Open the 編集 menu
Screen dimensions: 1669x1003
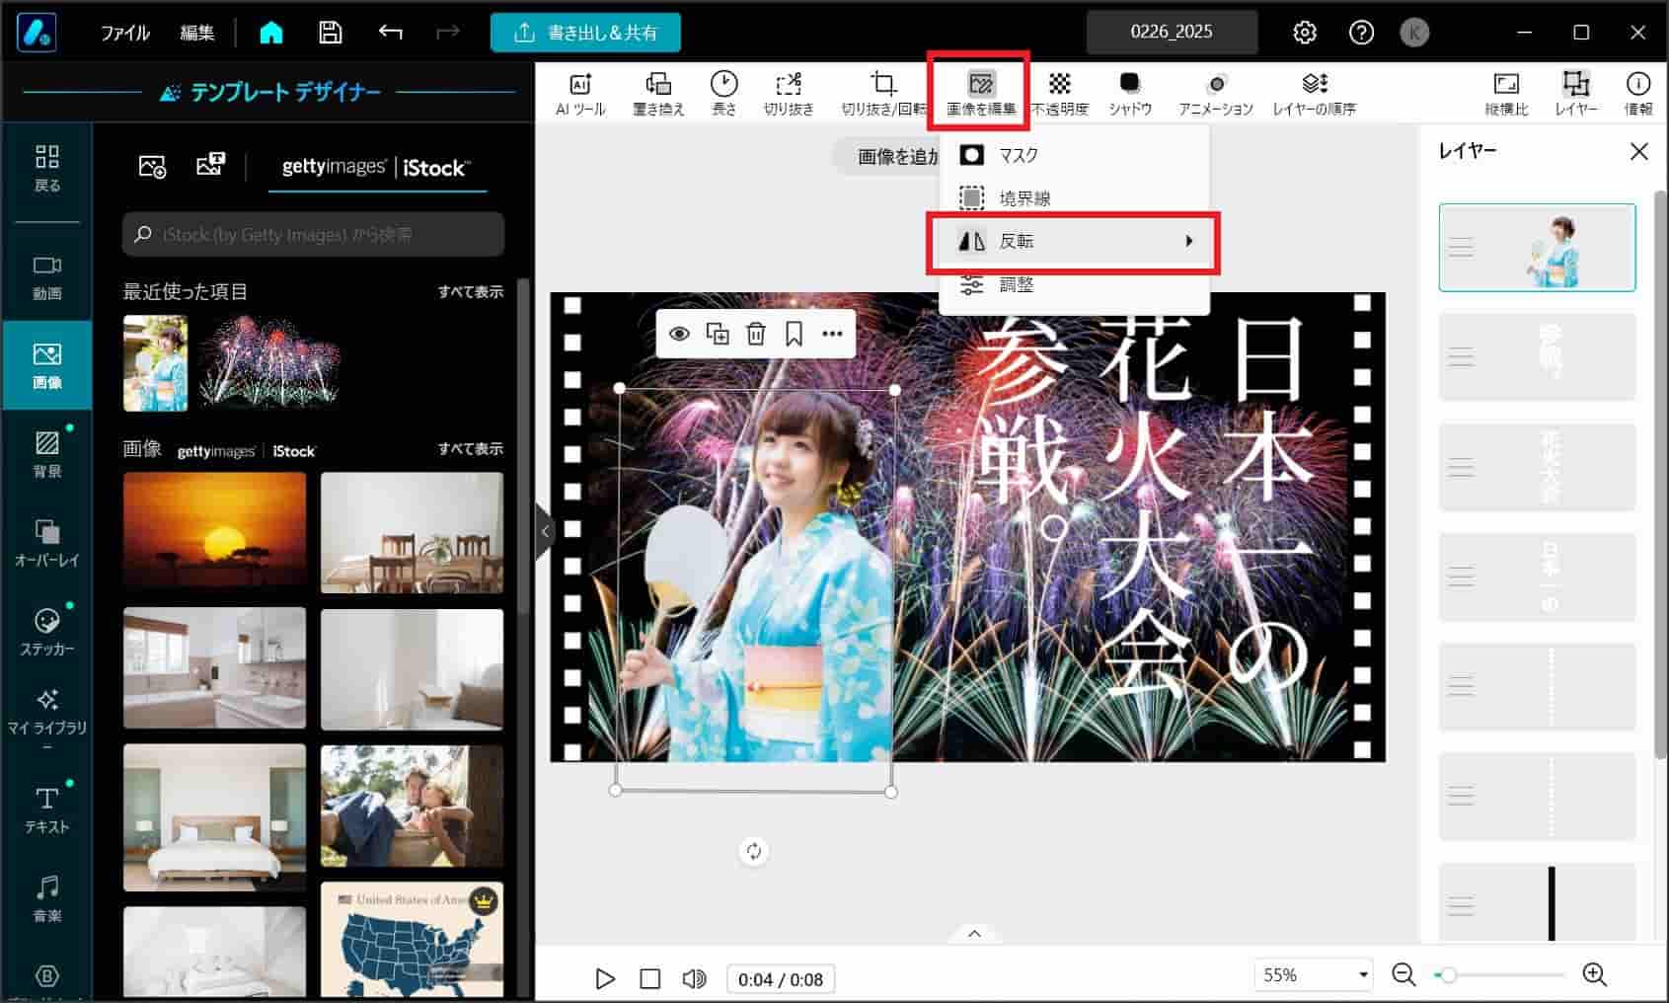pos(197,33)
